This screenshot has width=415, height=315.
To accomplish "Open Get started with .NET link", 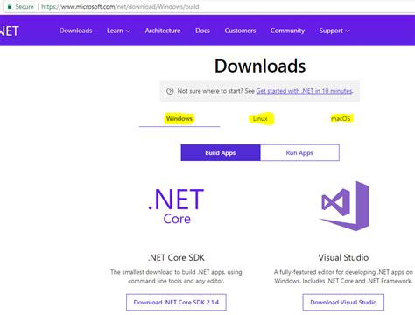I will coord(304,91).
